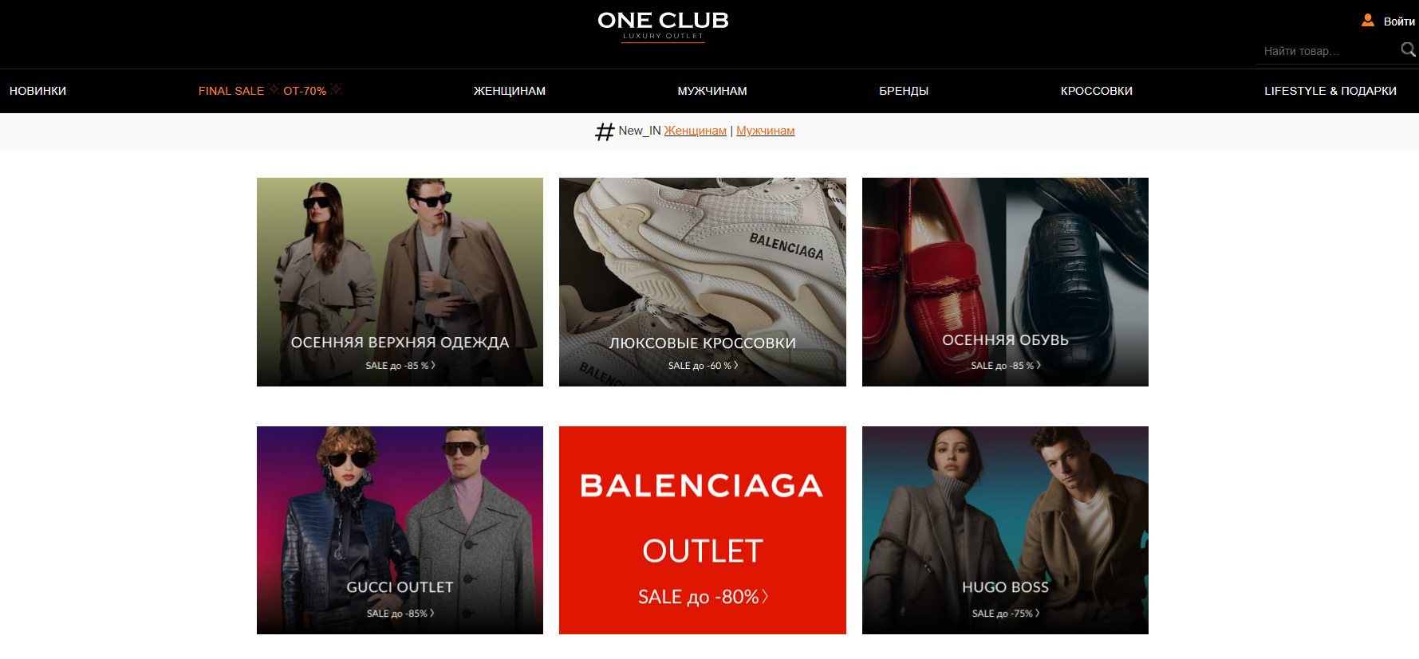This screenshot has width=1419, height=659.
Task: Click the arrow beside Gucci SALE до -85%
Action: (432, 613)
